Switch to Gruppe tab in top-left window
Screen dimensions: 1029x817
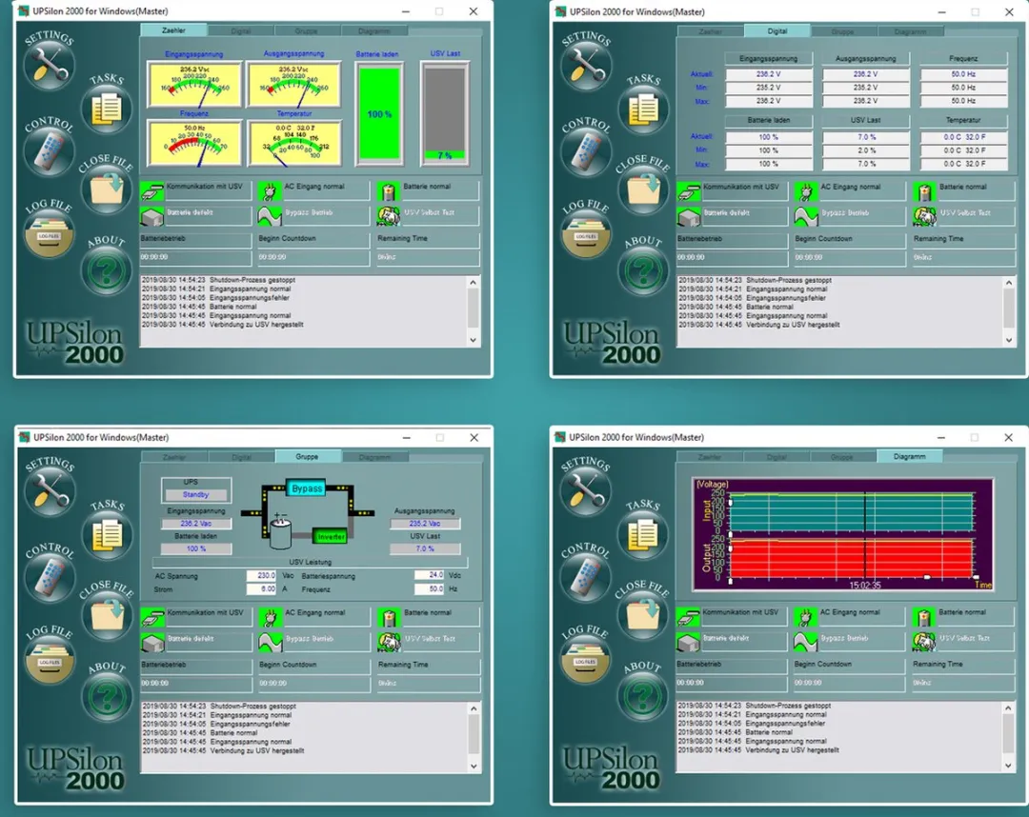307,30
